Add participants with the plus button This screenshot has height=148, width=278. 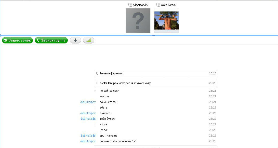pos(75,41)
